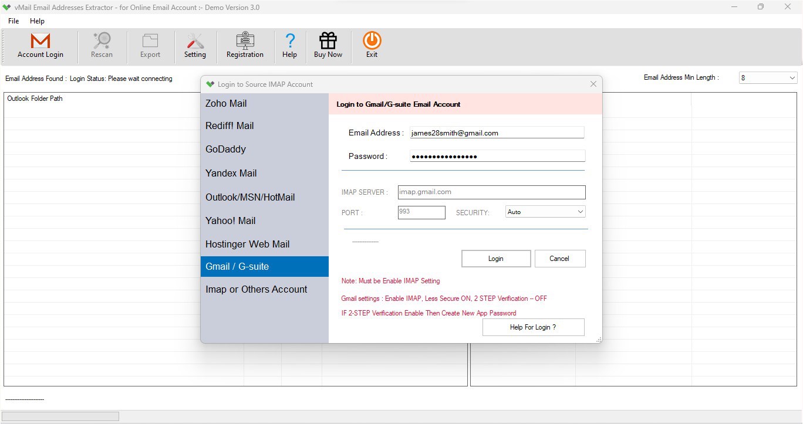Viewport: 803px width, 424px height.
Task: Select Hostinger Web Mail provider
Action: point(264,244)
